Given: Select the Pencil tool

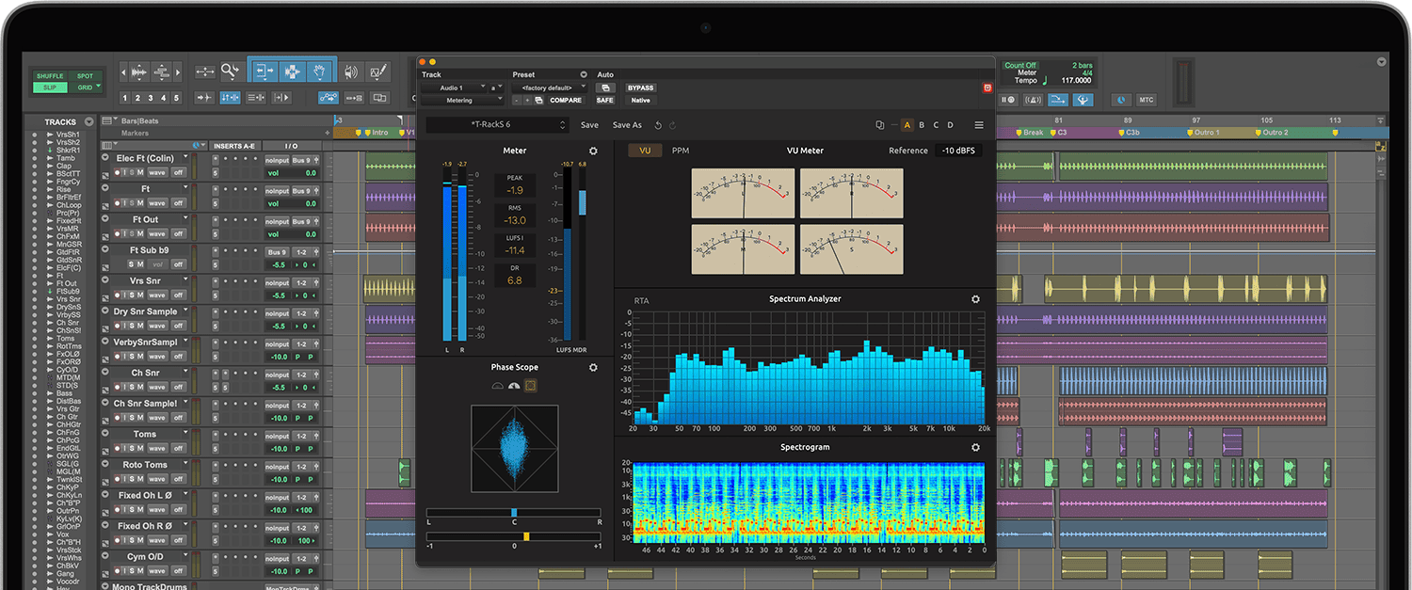Looking at the screenshot, I should [378, 72].
